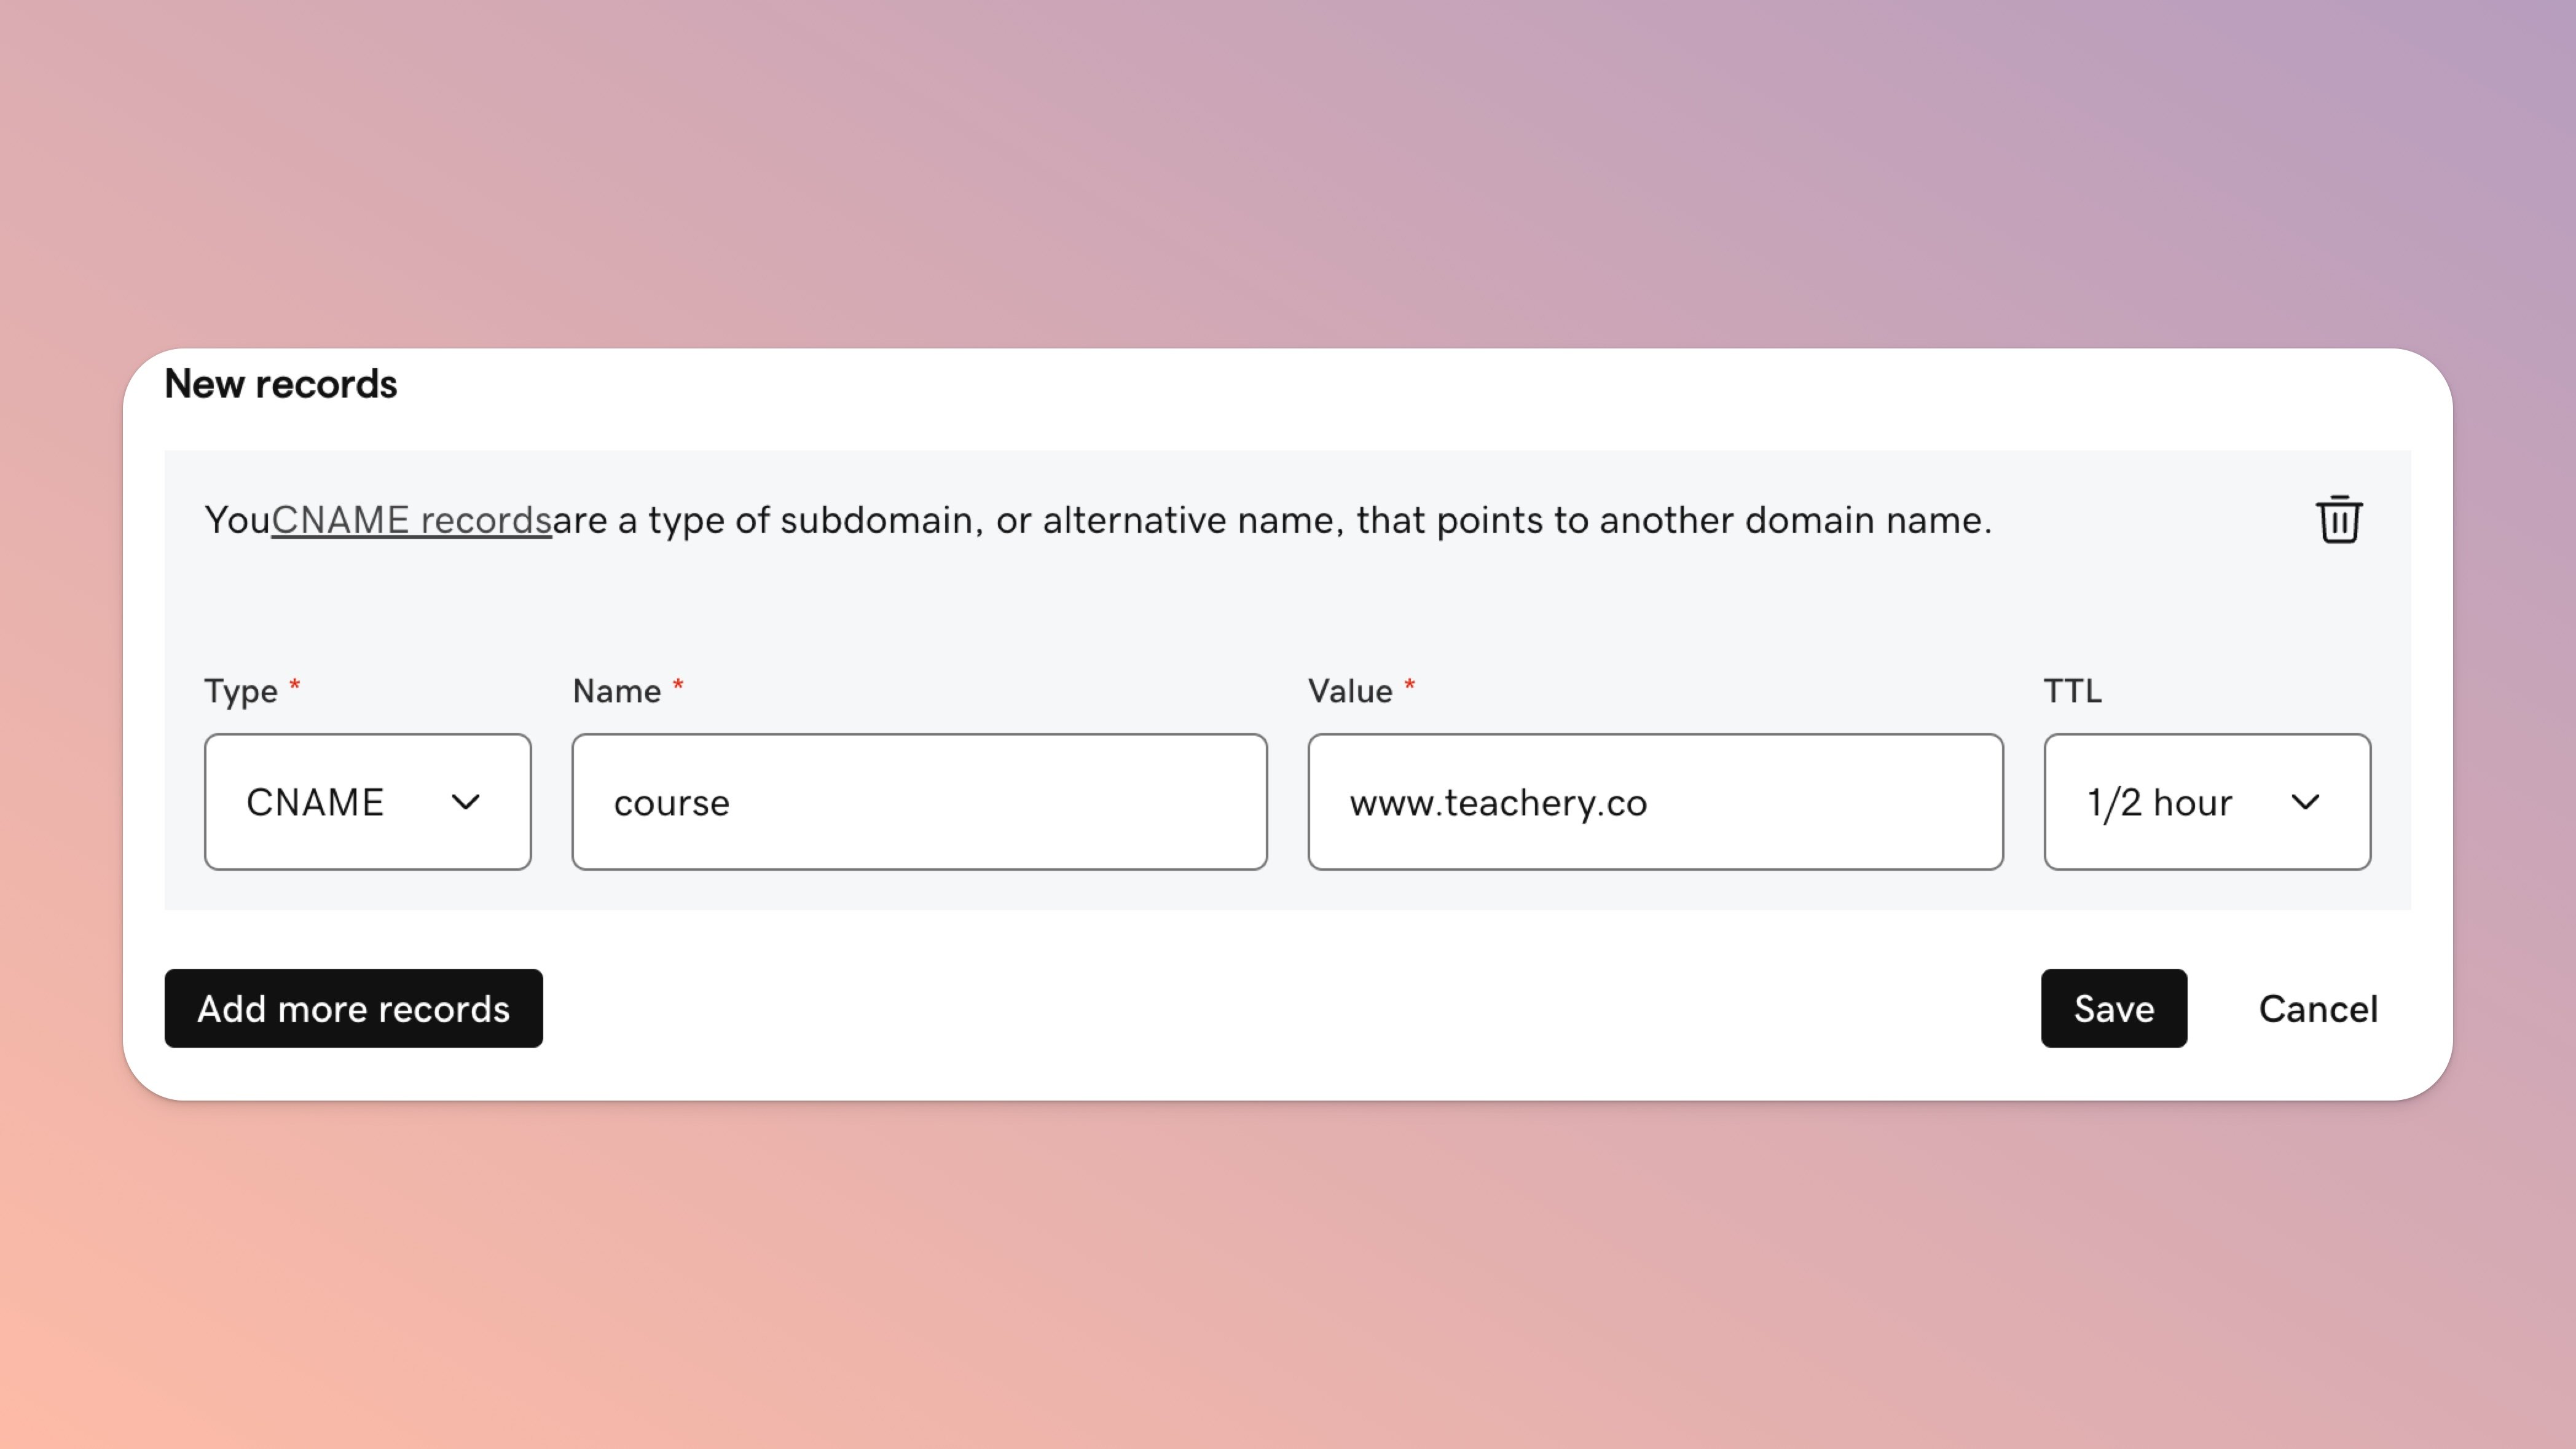Focus the Name field containing "course"
Viewport: 2576px width, 1449px height.
tap(919, 802)
